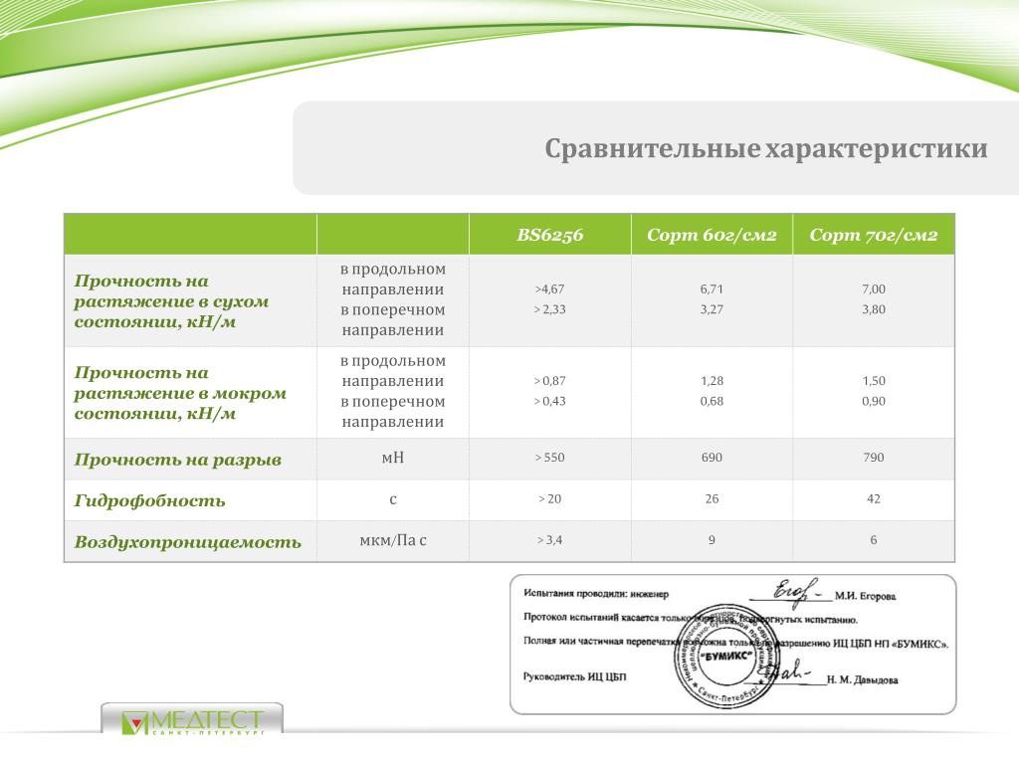Click the name 'Н. М. Давыдова'

click(x=863, y=680)
